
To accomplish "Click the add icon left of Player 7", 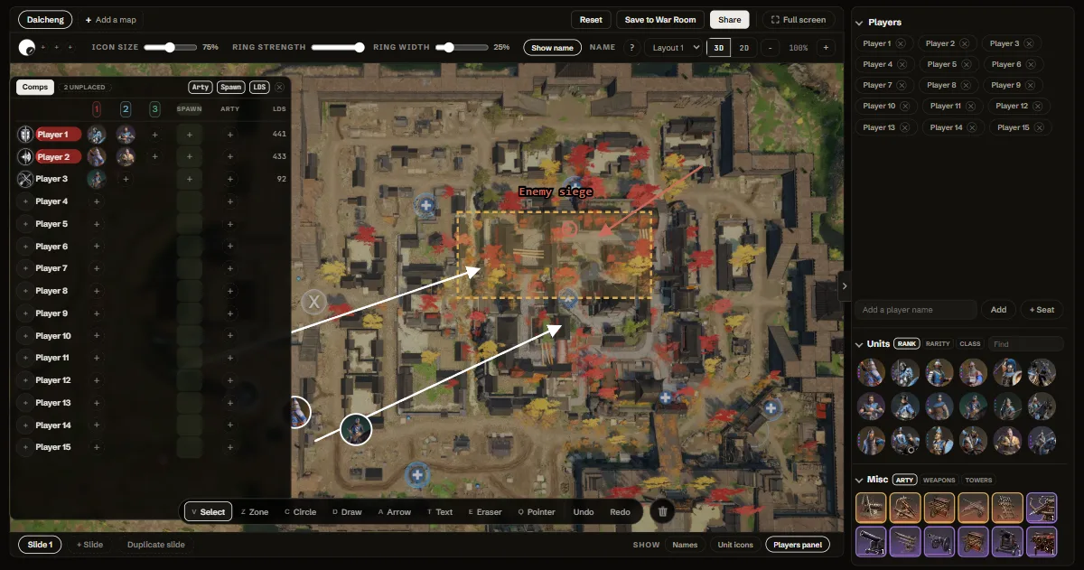I will click(25, 268).
